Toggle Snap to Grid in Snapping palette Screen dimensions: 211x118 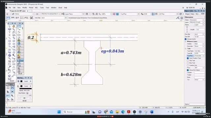pos(8,88)
